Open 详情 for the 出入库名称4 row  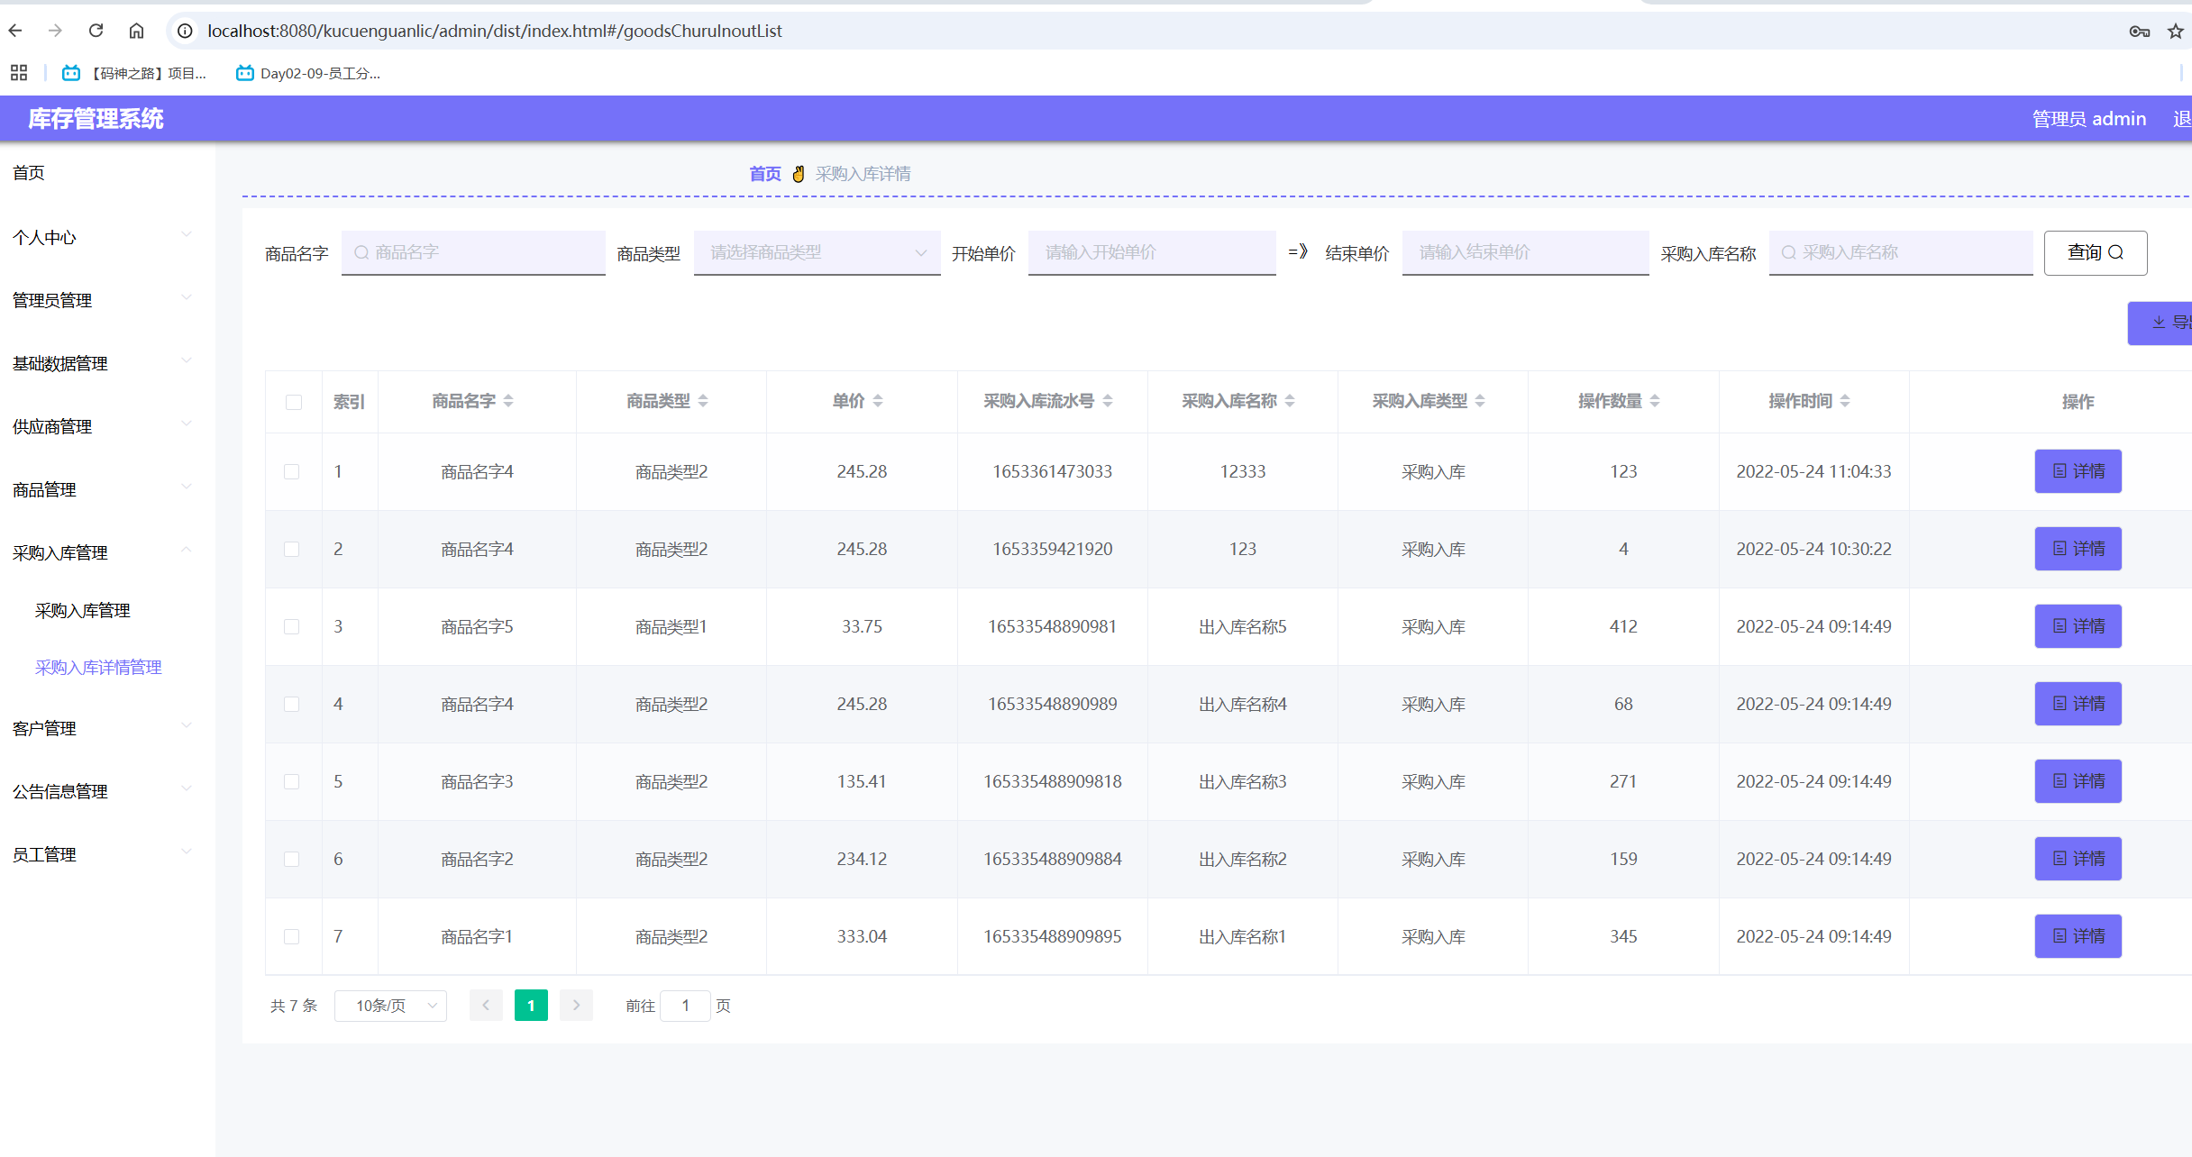tap(2078, 704)
